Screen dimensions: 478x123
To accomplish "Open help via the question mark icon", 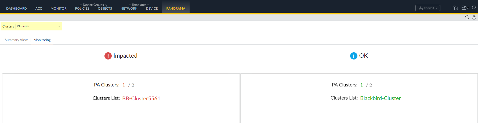I will coord(474,17).
